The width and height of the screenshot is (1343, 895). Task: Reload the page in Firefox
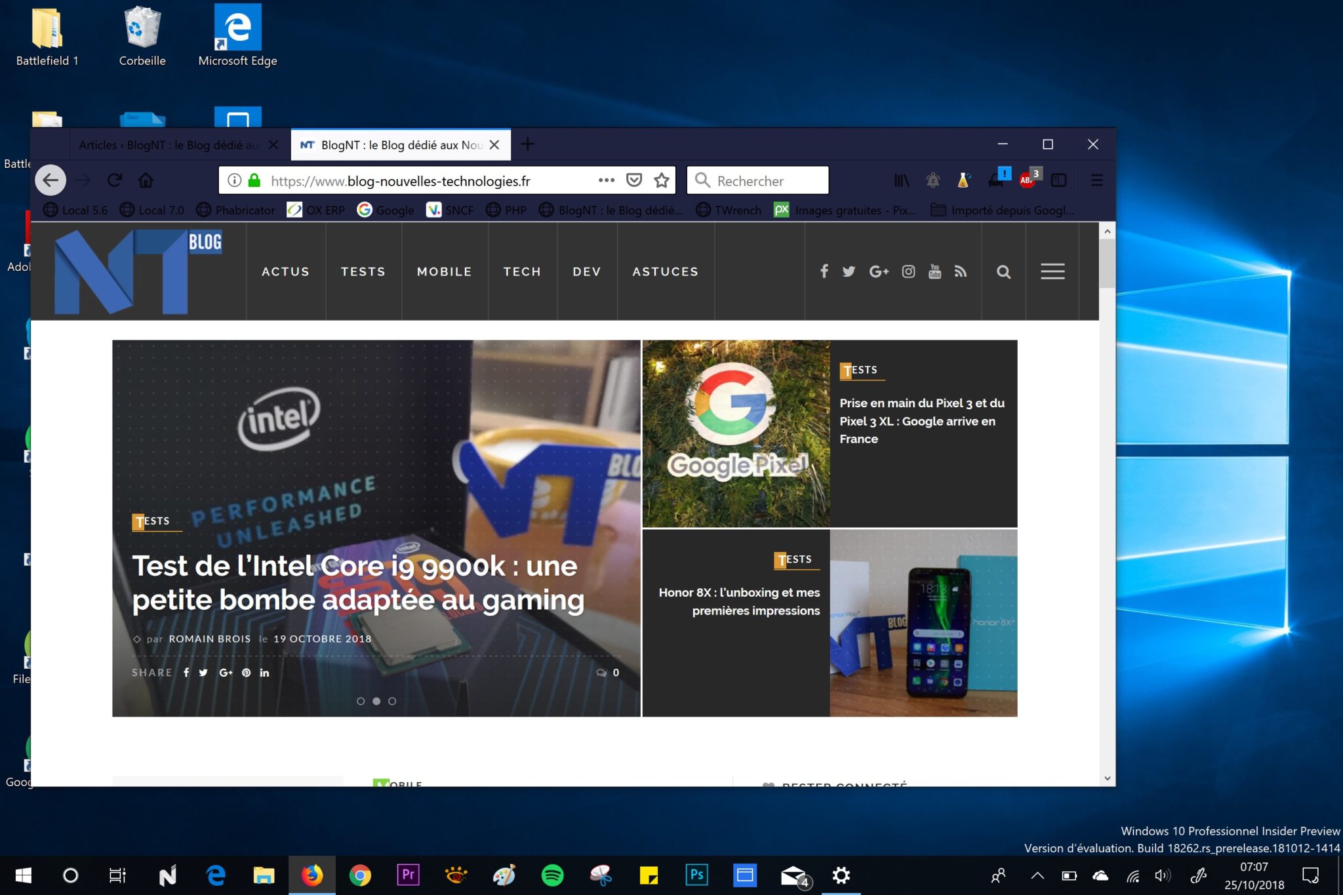coord(115,180)
